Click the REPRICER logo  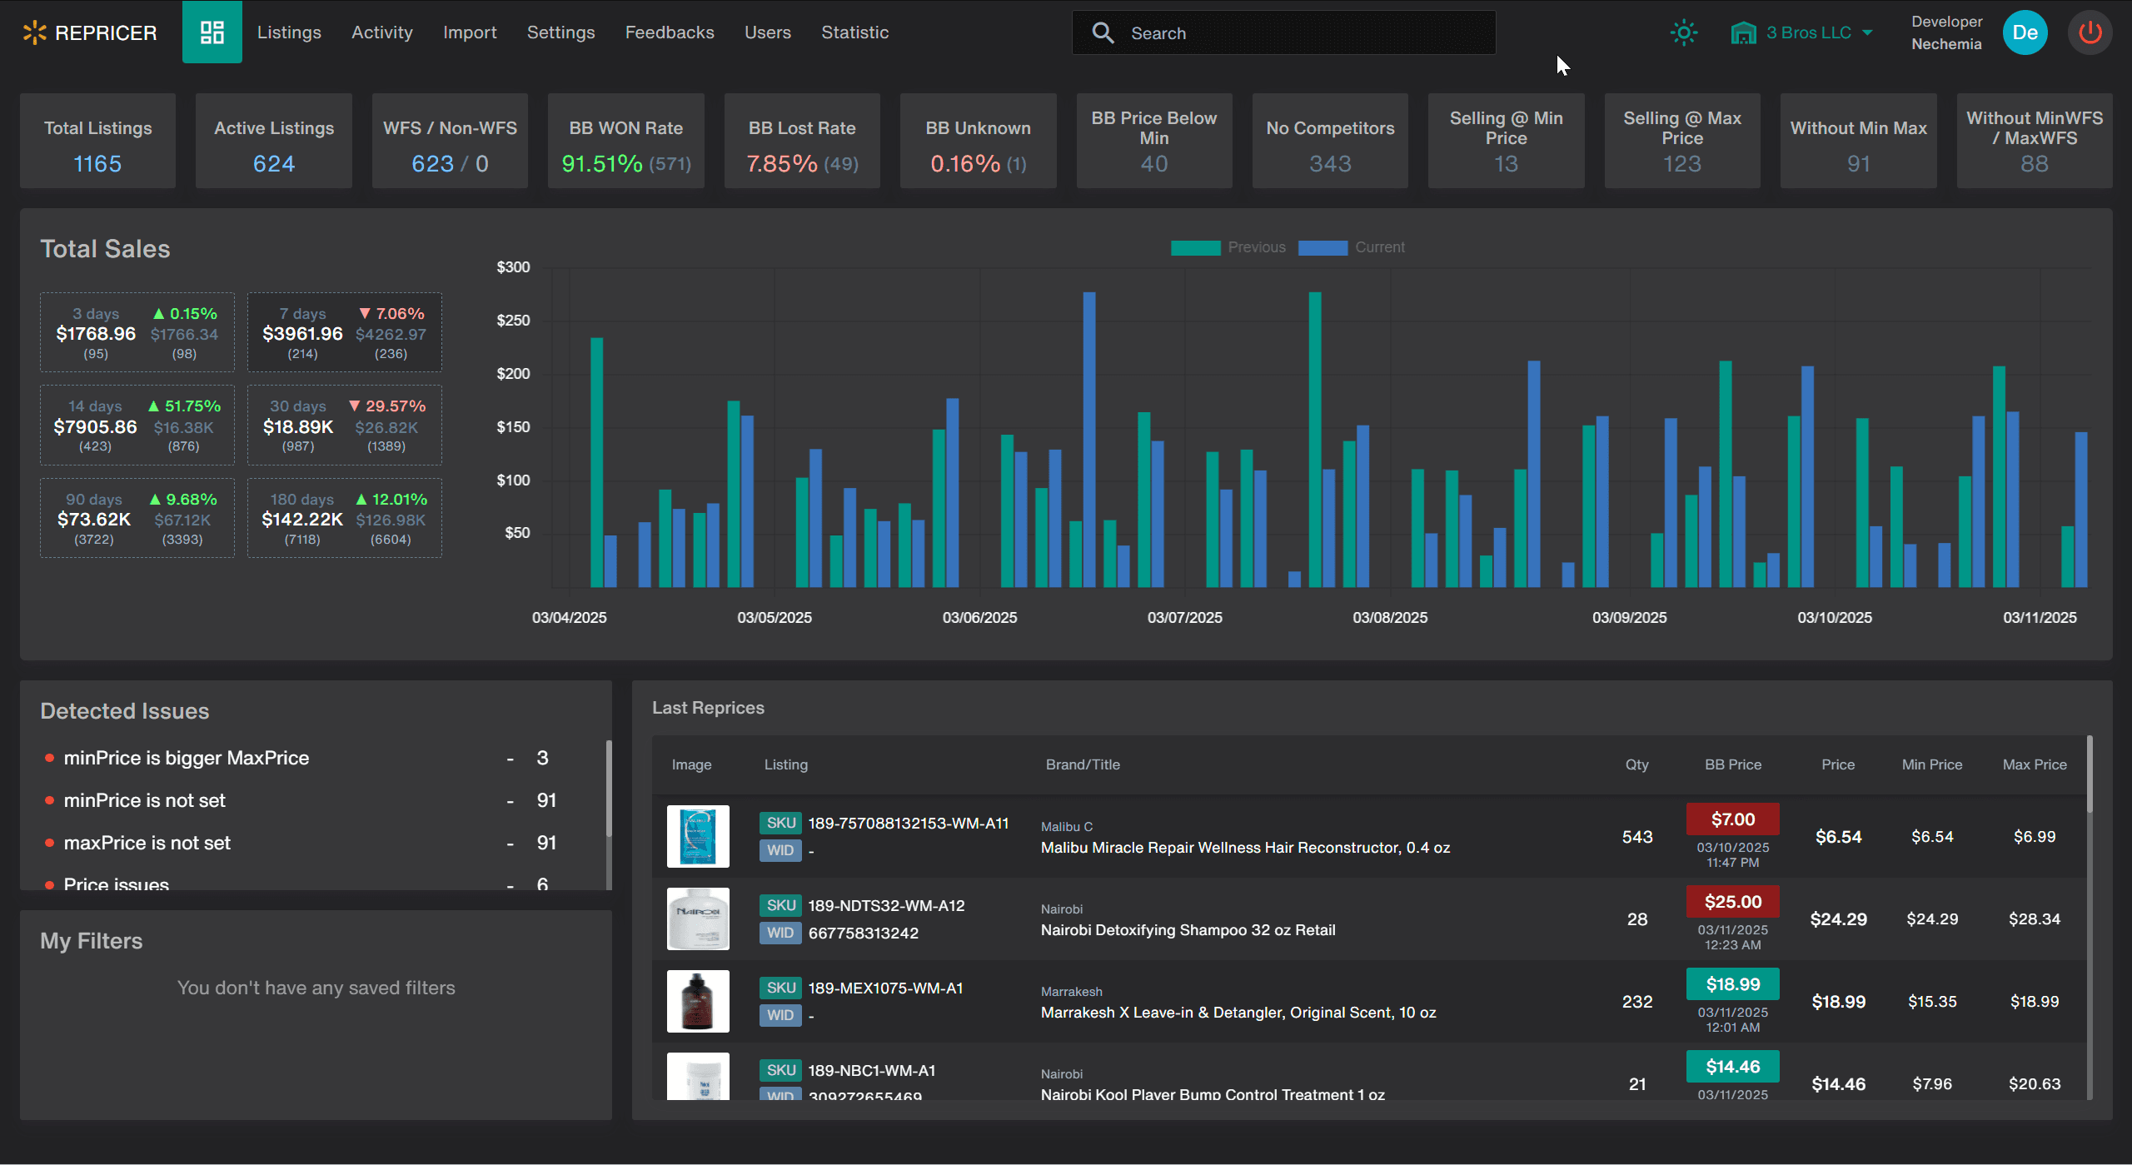tap(89, 32)
